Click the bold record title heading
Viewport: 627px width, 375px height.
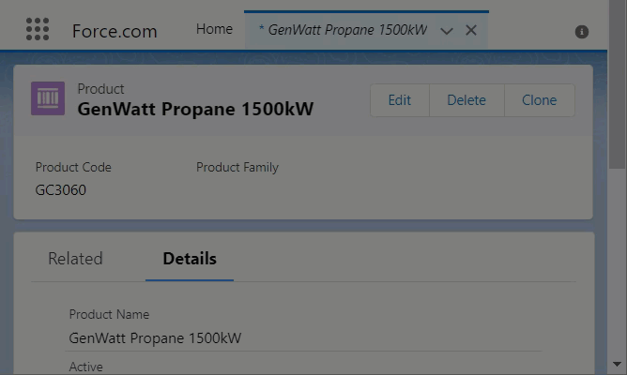coord(195,109)
